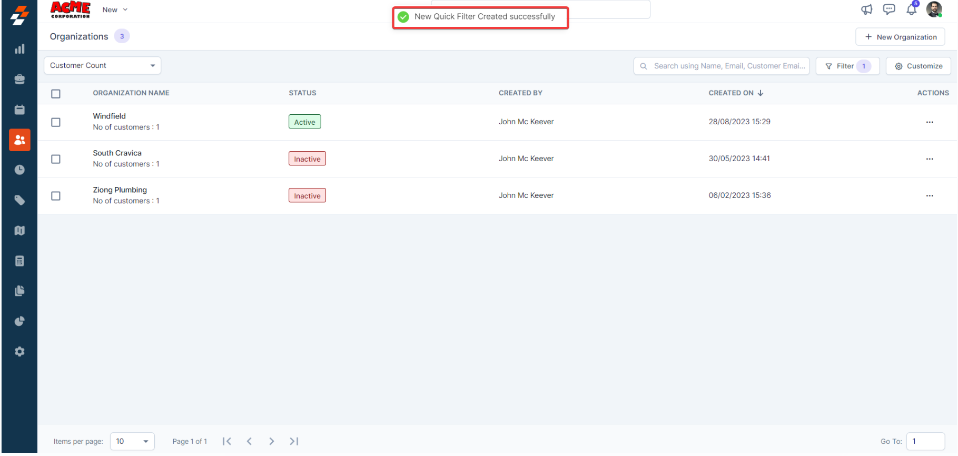The height and width of the screenshot is (456, 958).
Task: Select the Windfield organization checkbox
Action: 56,122
